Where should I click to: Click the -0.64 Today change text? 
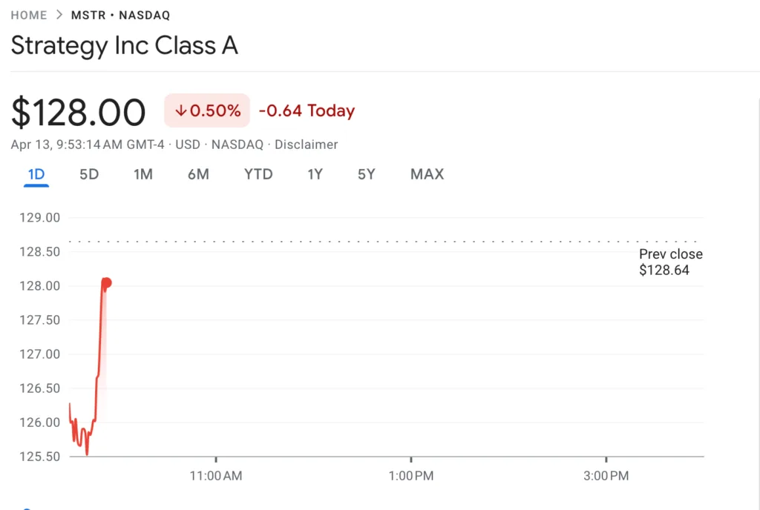(307, 110)
